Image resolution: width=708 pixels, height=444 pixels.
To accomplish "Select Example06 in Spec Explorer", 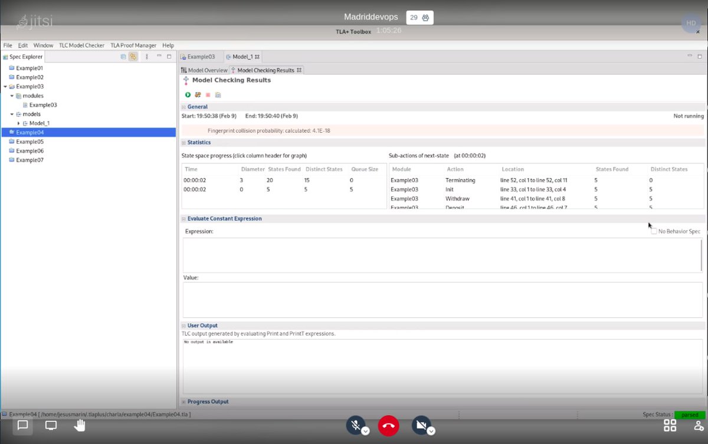I will click(x=29, y=151).
